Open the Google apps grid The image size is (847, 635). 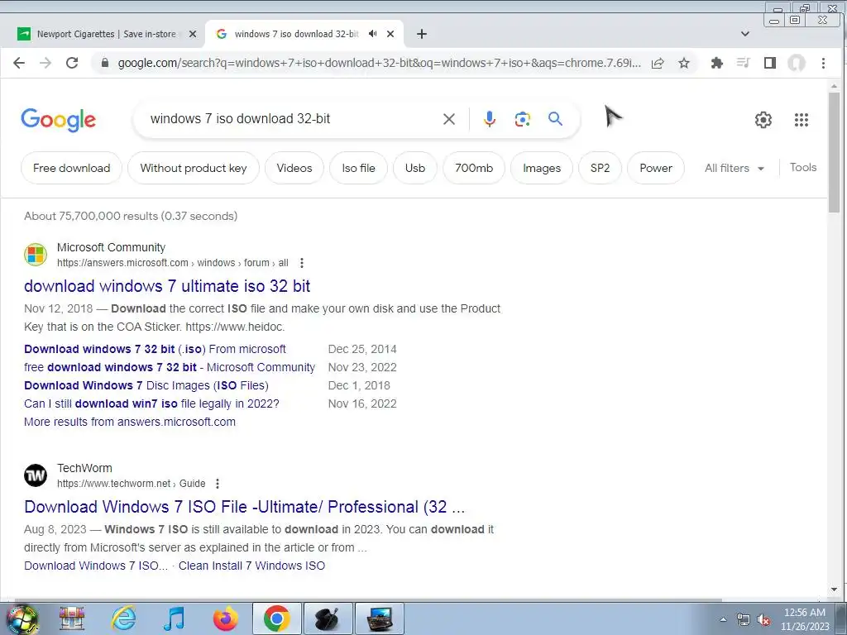[x=801, y=120]
